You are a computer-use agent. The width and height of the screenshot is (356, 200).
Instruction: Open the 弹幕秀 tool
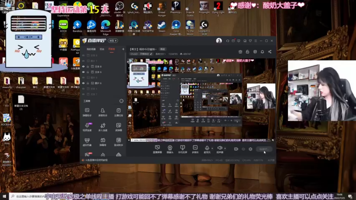[x=103, y=142]
